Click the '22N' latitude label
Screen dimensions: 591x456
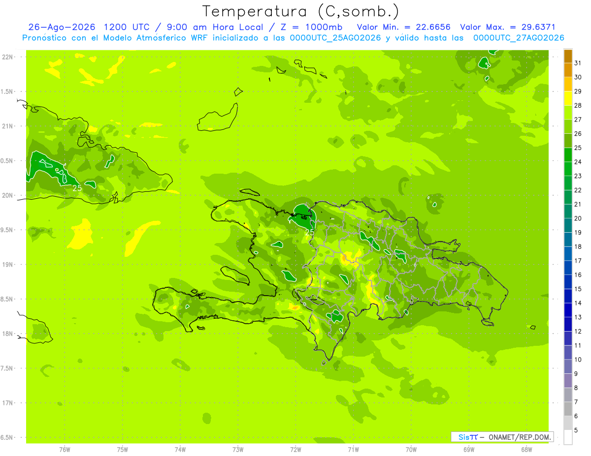point(7,57)
